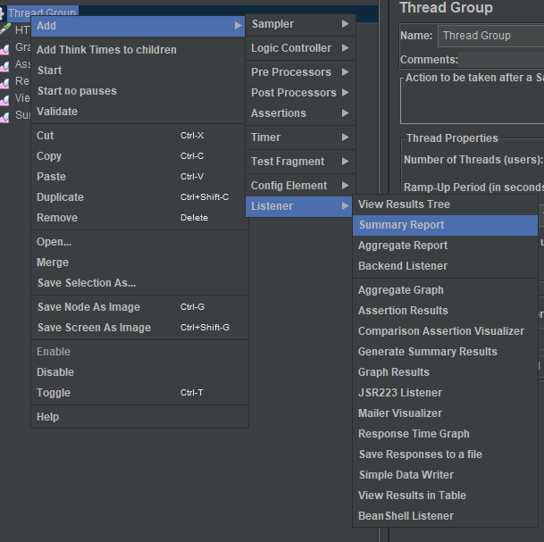
Task: Add an Aggregate Report listener
Action: pyautogui.click(x=445, y=246)
